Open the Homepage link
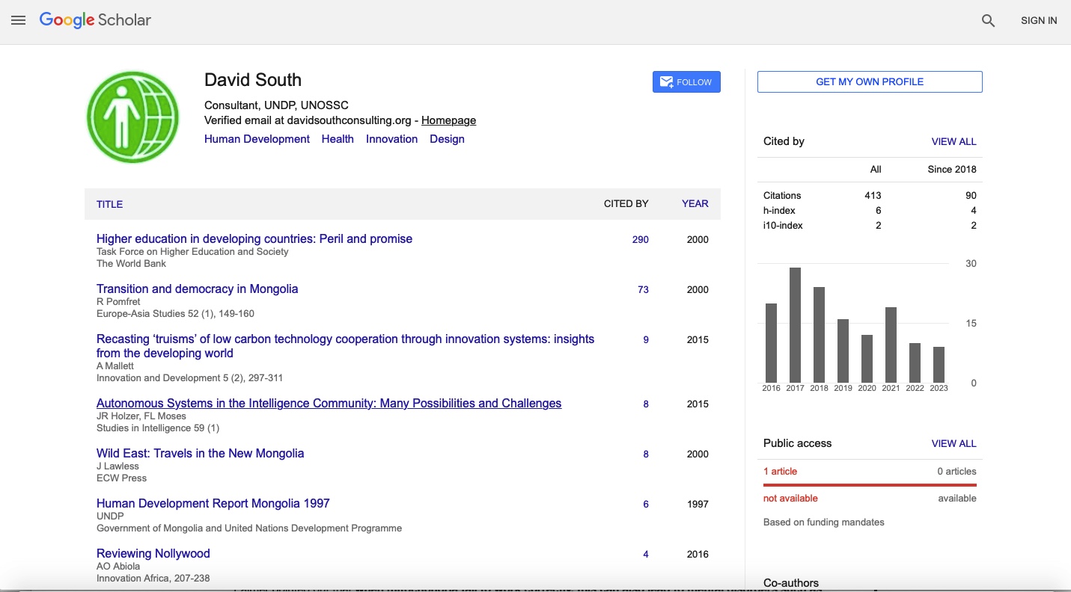This screenshot has height=592, width=1071. coord(448,120)
